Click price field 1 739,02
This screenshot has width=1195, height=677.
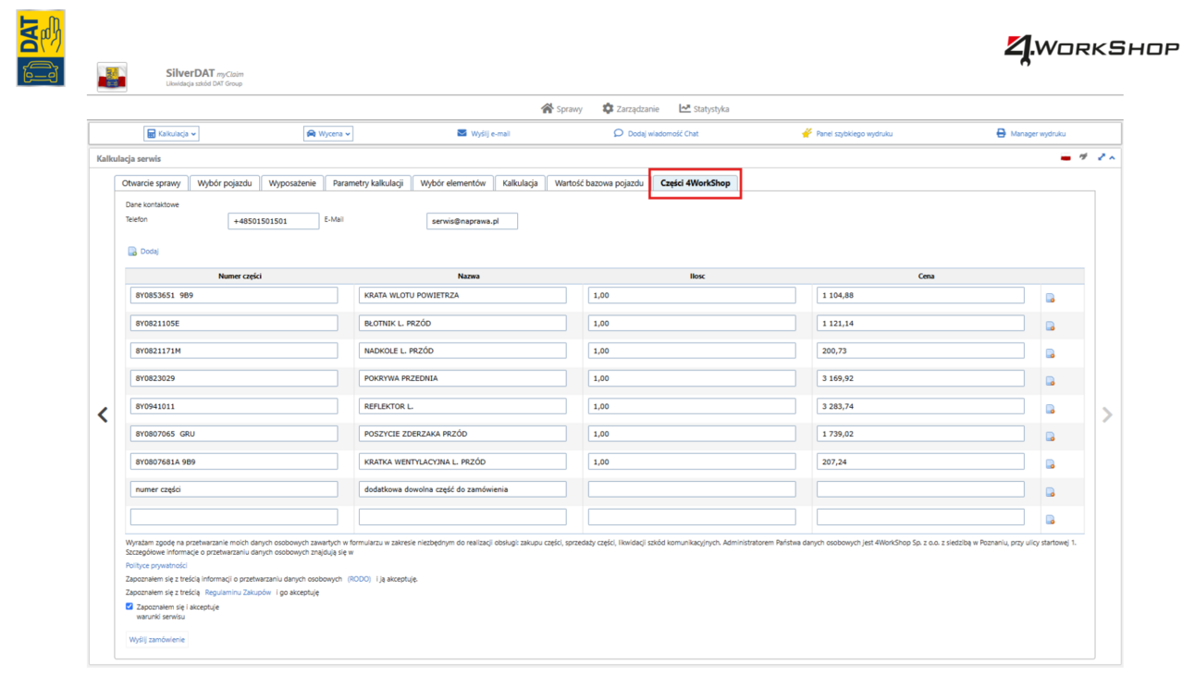(920, 434)
